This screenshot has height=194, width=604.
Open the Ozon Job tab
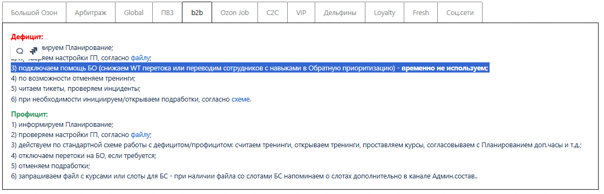pyautogui.click(x=235, y=13)
